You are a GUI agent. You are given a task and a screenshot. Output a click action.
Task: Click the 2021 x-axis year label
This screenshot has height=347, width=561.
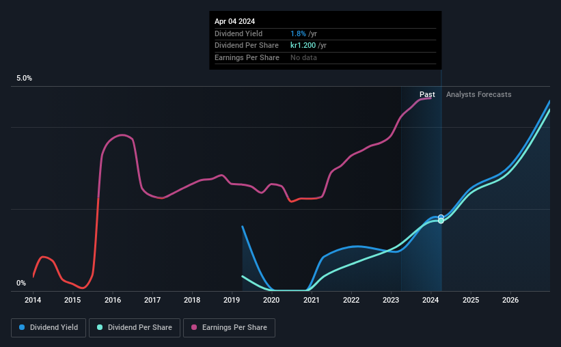coord(312,300)
